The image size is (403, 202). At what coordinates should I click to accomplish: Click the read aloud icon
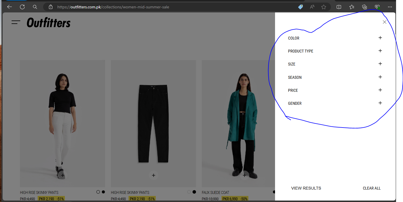click(312, 7)
